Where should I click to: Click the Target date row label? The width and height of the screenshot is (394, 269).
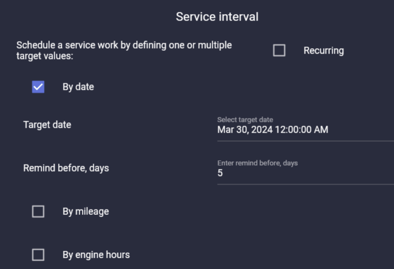(47, 124)
